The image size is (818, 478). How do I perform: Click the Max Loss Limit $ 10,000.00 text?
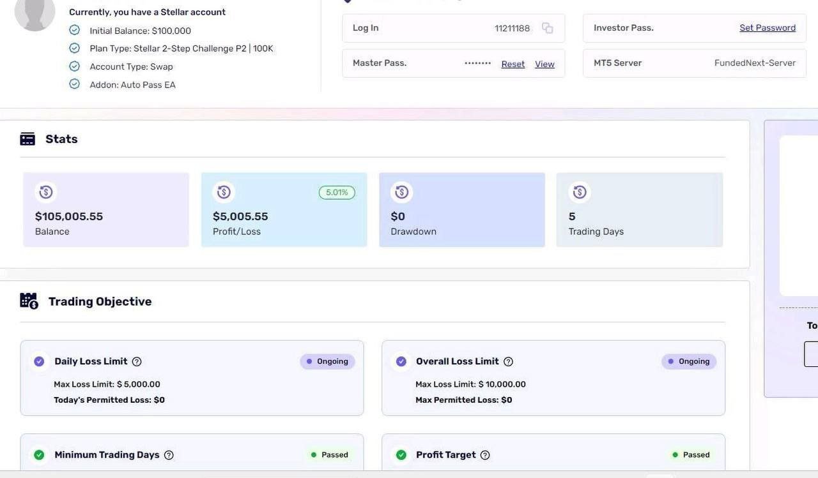point(470,384)
